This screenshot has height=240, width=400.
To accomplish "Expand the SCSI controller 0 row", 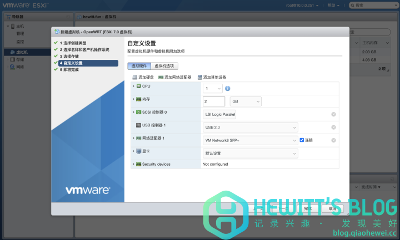I will (133, 112).
